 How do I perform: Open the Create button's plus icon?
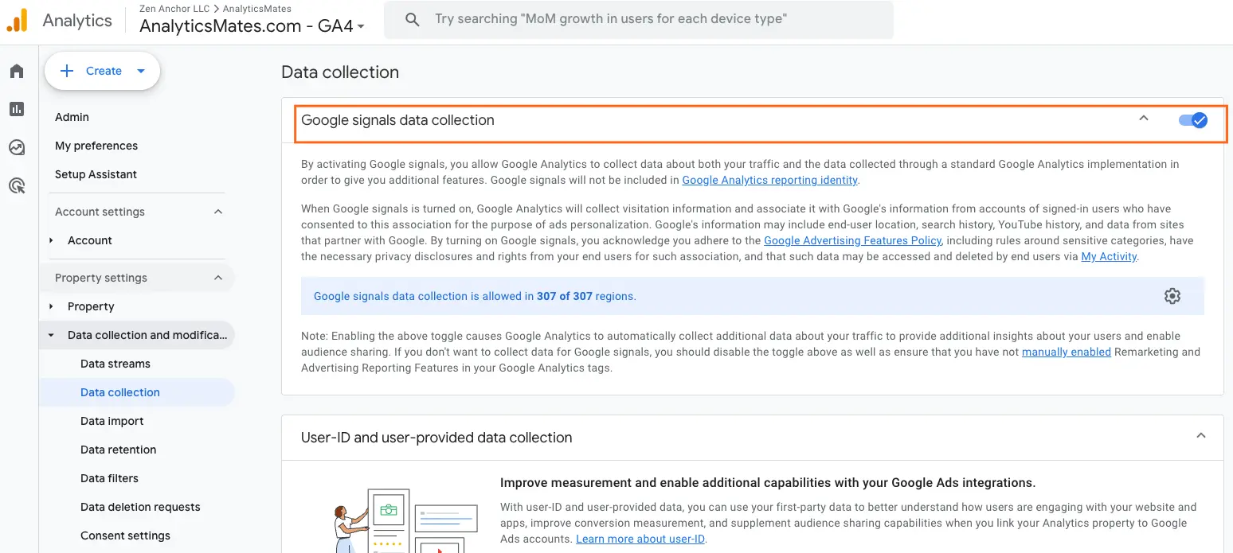(x=68, y=71)
